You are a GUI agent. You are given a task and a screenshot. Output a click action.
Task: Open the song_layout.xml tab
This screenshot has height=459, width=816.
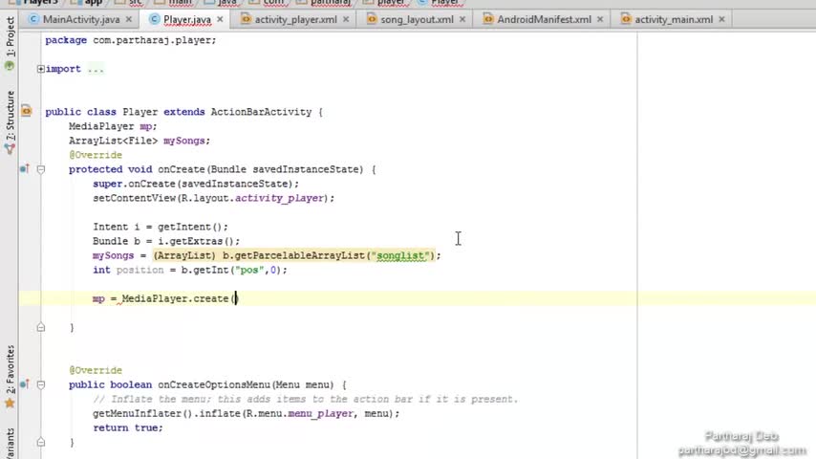(x=417, y=19)
